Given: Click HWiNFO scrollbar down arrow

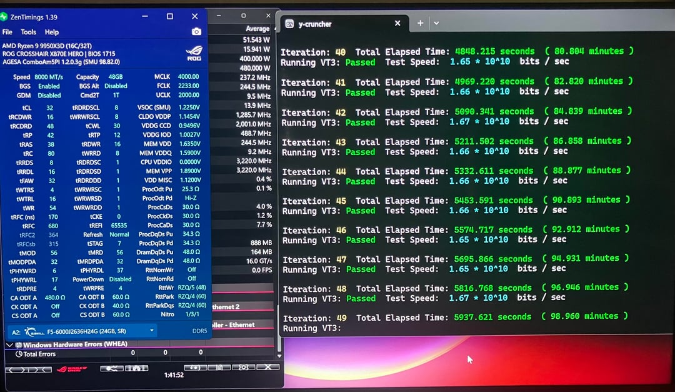Looking at the screenshot, I should click(279, 356).
